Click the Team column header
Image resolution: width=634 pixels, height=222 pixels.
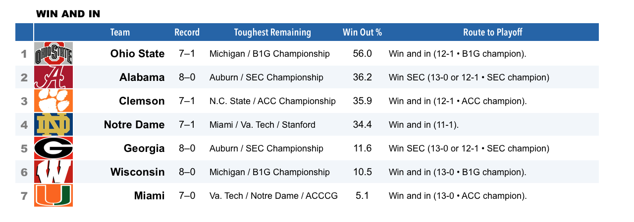[120, 33]
